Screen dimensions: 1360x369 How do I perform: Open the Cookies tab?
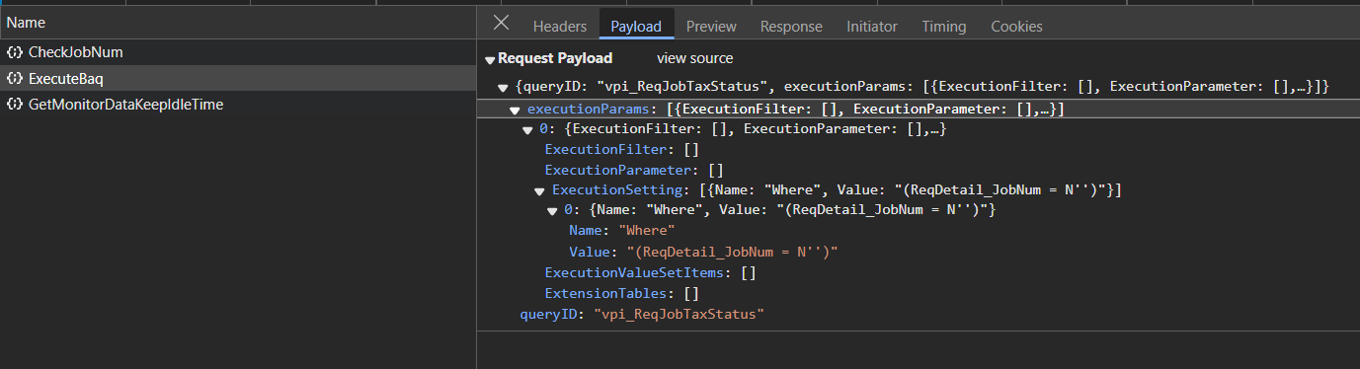[1016, 27]
